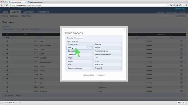Bookmark this page with the star
188x105 pixels.
168,5
